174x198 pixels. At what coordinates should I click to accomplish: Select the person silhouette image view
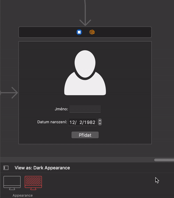pyautogui.click(x=85, y=73)
